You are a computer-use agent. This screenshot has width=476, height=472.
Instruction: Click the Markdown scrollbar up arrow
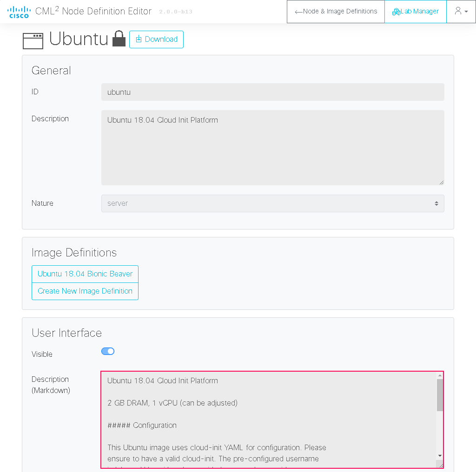[x=440, y=375]
